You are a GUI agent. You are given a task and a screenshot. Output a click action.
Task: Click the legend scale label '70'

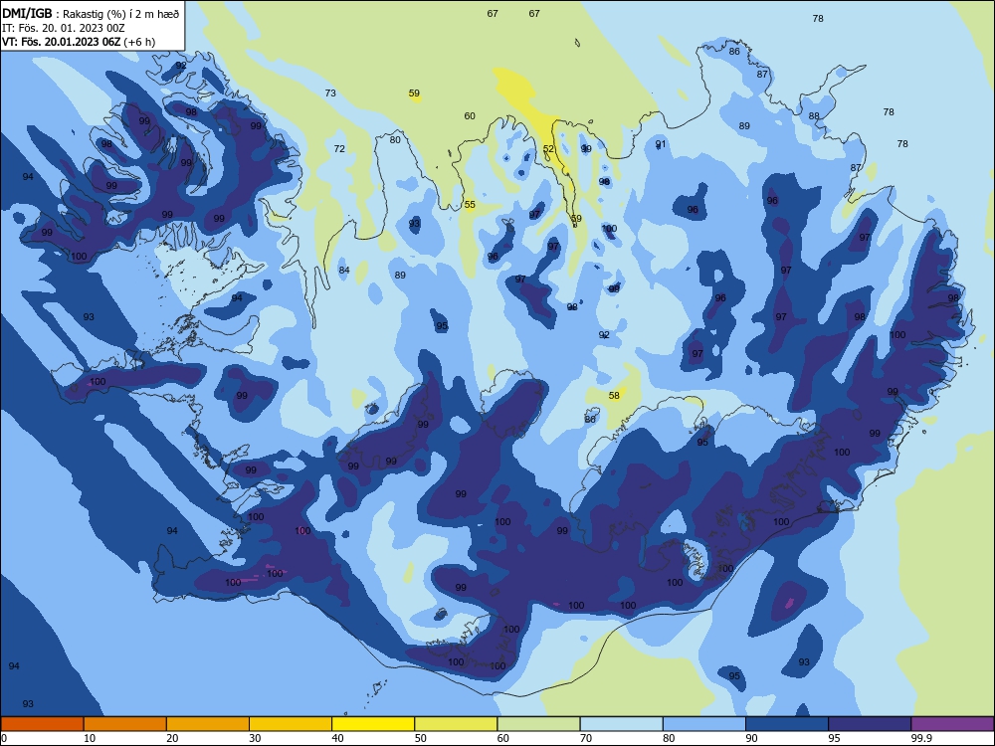586,738
